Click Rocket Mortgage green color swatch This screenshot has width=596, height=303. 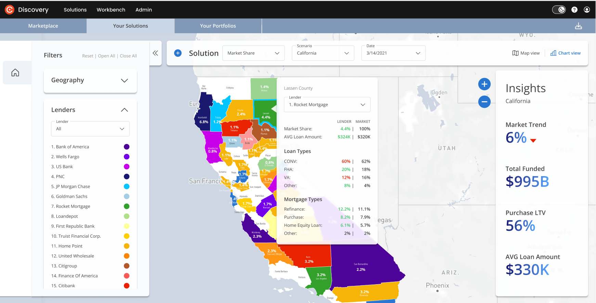[x=127, y=206]
